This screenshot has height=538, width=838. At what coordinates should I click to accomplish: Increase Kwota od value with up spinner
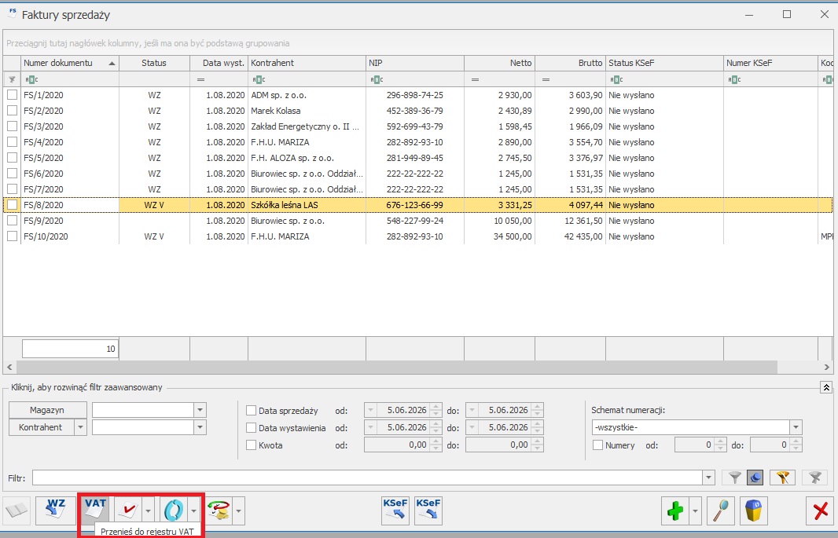point(436,441)
